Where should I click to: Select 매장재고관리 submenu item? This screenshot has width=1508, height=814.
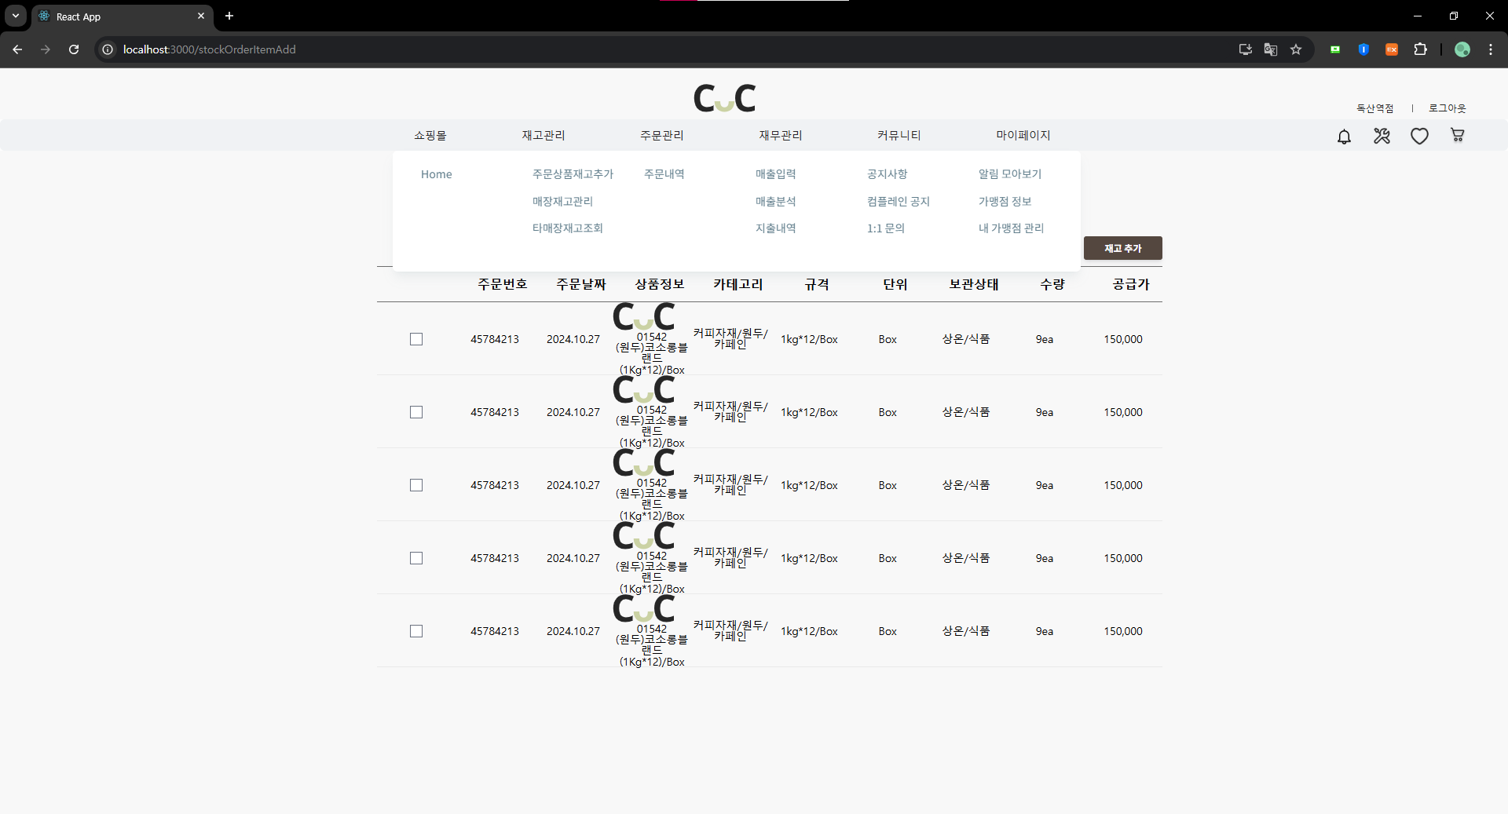coord(562,202)
